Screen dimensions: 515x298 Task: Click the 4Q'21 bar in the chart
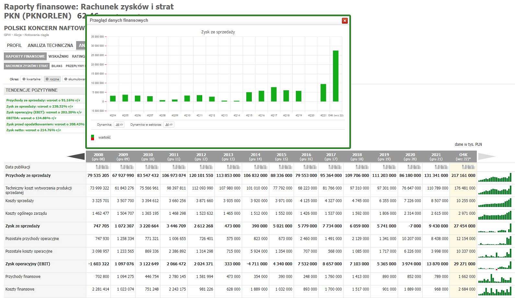click(323, 93)
